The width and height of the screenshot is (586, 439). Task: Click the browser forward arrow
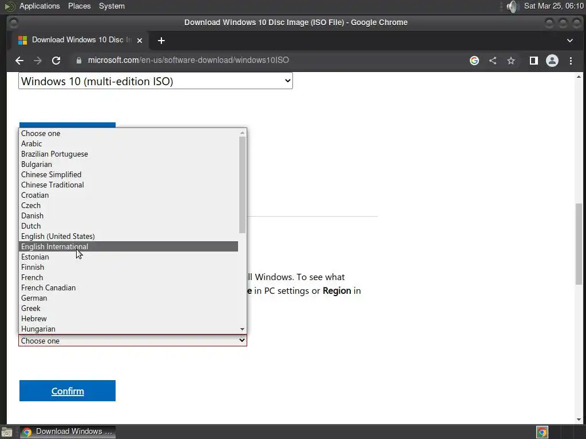click(38, 61)
